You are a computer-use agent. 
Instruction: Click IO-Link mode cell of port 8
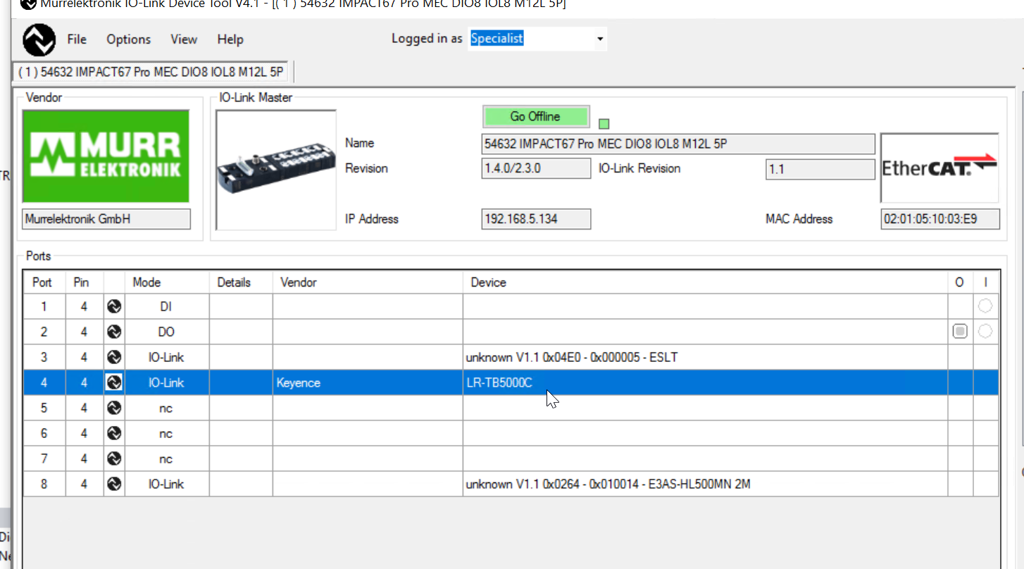click(166, 484)
